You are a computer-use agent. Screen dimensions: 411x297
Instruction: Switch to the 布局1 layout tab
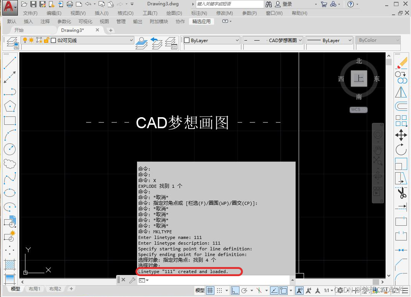[x=34, y=289]
